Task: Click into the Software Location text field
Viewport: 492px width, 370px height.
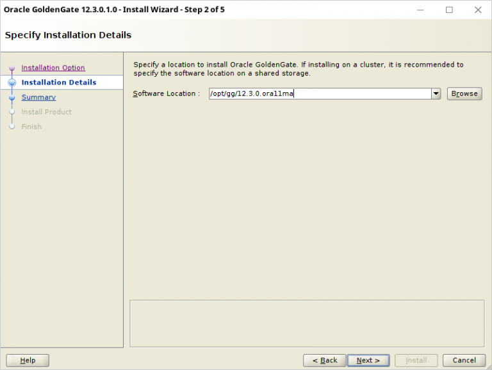Action: point(319,93)
